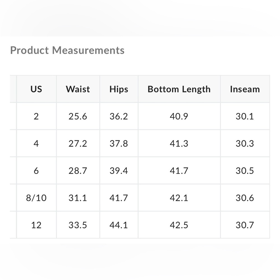Click US size 12 cell

point(36,225)
